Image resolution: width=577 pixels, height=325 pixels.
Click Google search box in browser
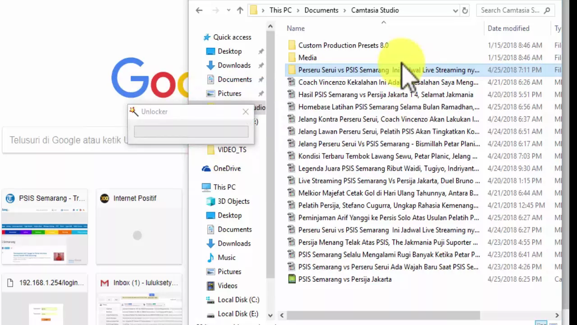[95, 140]
